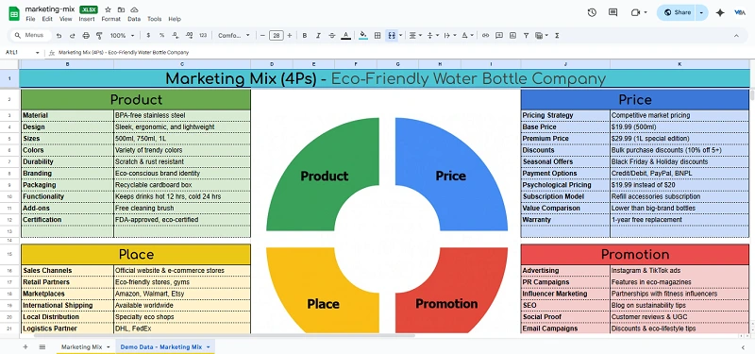
Task: Open the View menu
Action: [65, 19]
